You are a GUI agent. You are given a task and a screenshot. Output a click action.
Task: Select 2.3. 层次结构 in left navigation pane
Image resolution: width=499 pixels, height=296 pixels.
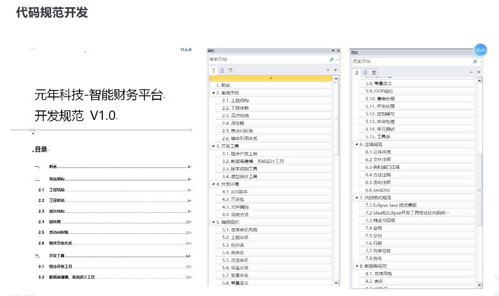click(x=274, y=116)
